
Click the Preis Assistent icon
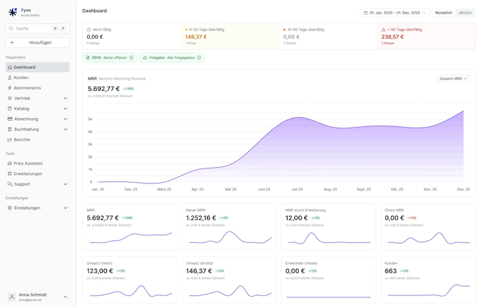click(10, 164)
